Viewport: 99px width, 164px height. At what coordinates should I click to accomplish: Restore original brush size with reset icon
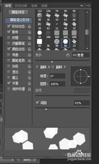click(68, 55)
